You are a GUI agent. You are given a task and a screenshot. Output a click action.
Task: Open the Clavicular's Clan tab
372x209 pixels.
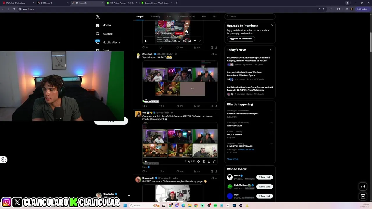(x=187, y=17)
